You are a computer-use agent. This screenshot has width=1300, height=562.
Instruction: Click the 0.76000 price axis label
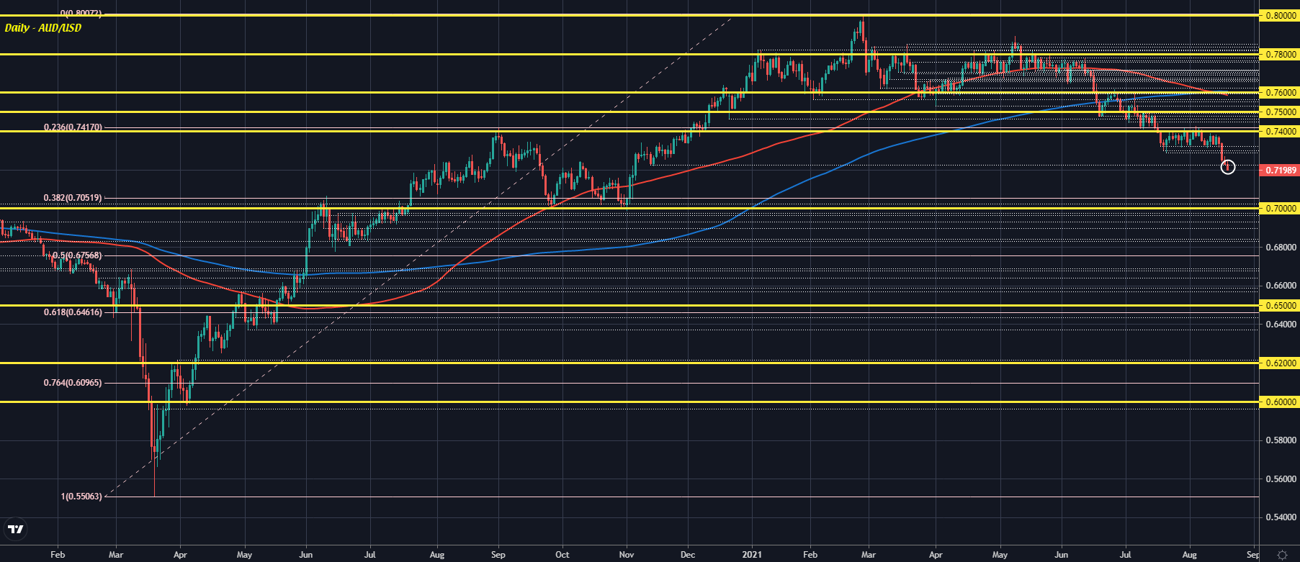pyautogui.click(x=1280, y=93)
